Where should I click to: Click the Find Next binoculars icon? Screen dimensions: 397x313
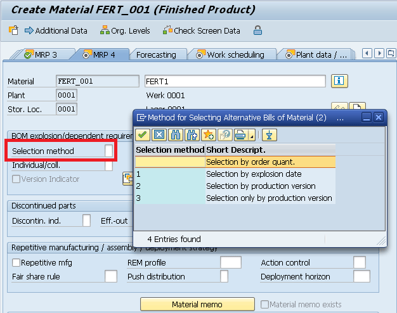192,135
